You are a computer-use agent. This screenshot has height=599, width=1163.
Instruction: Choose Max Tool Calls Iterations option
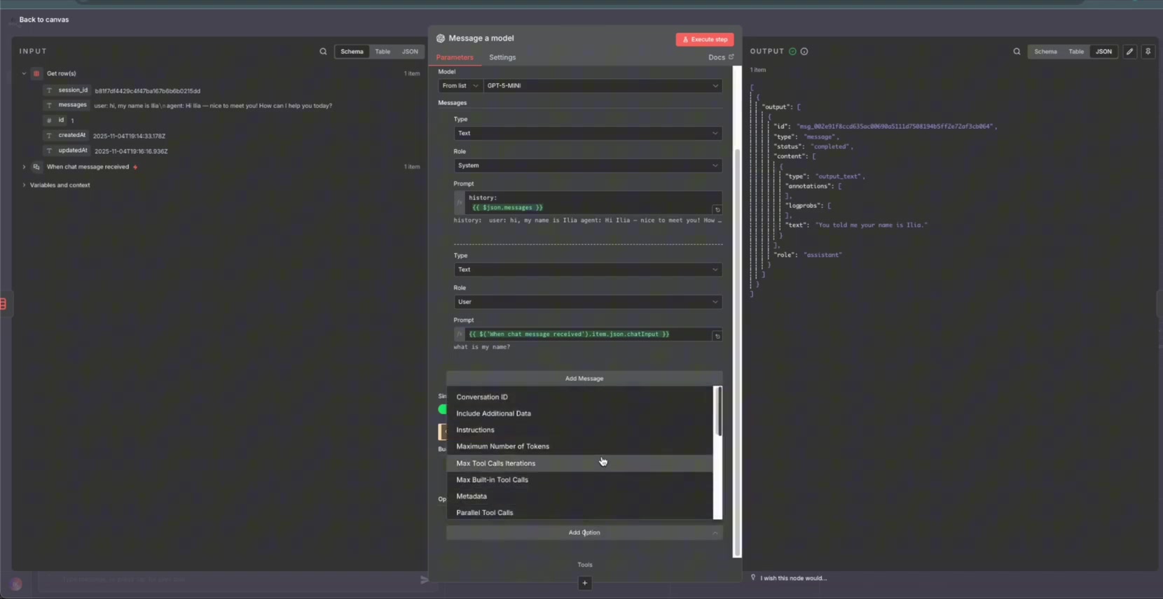(580, 463)
